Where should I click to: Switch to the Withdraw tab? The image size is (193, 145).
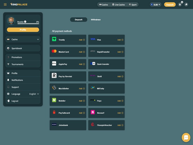pos(96,20)
